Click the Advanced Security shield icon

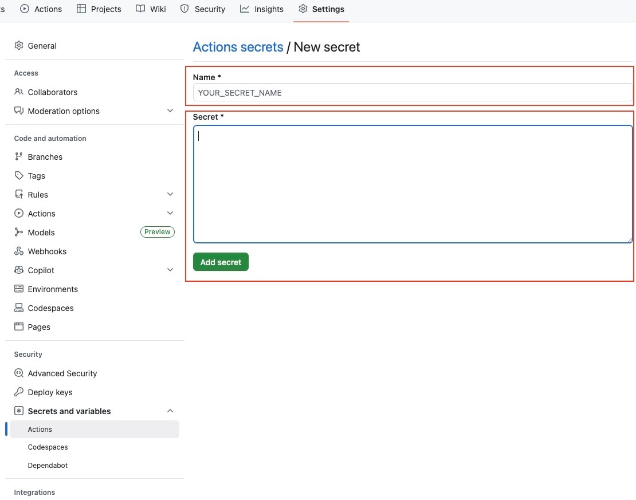click(19, 373)
